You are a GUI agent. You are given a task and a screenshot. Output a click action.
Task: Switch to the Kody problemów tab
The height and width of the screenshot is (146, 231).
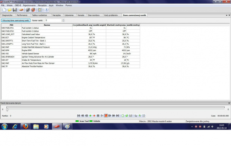pos(111,15)
